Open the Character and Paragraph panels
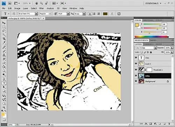This screenshot has width=175, height=127. pos(119,14)
